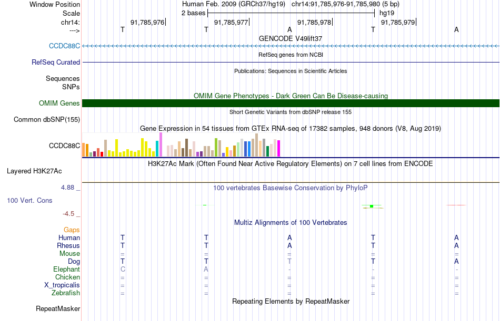The image size is (500, 321).
Task: Click Publications: Sequences in Scientific Articles title
Action: click(x=291, y=71)
